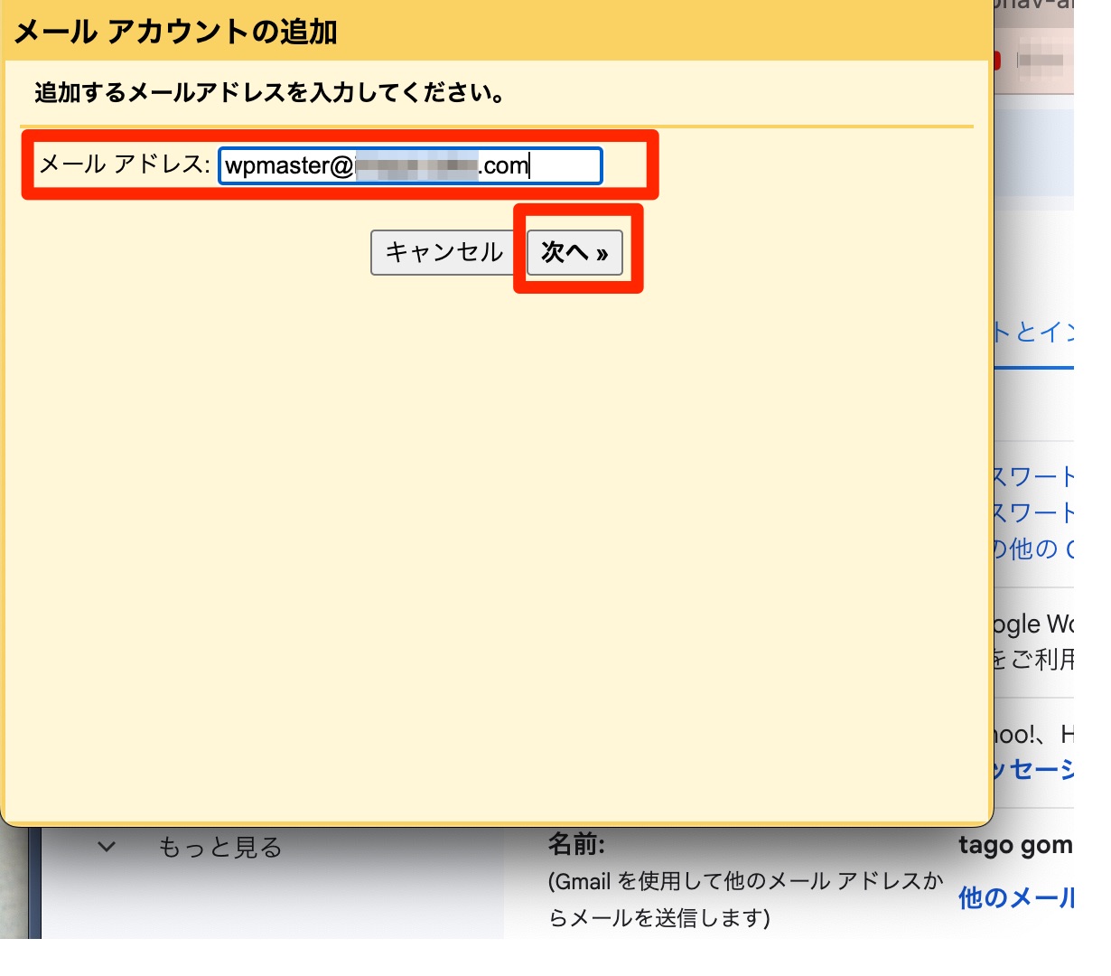Click the upper スワード link
Image resolution: width=1111 pixels, height=976 pixels.
click(1034, 477)
